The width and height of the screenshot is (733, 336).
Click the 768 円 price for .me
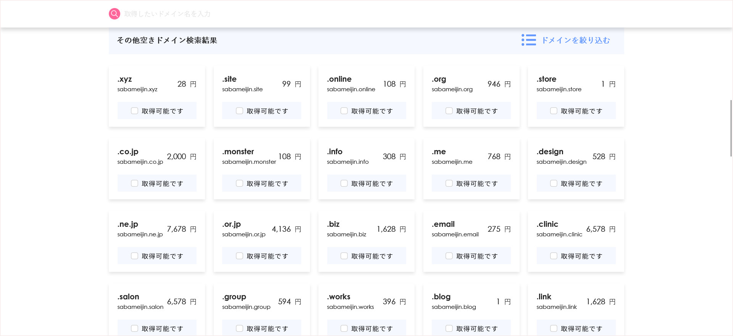(x=499, y=157)
